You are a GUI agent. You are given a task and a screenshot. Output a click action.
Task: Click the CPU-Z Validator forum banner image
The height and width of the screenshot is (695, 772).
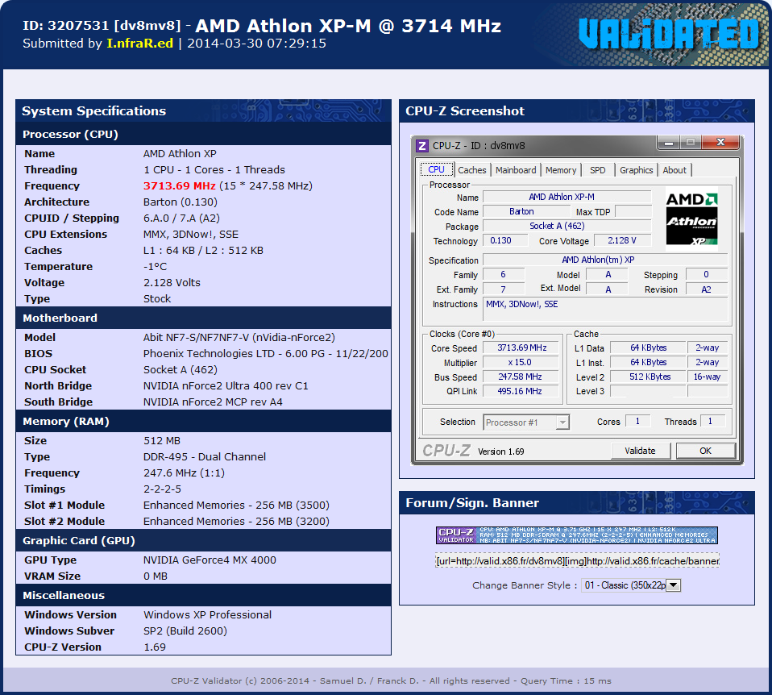tap(576, 535)
